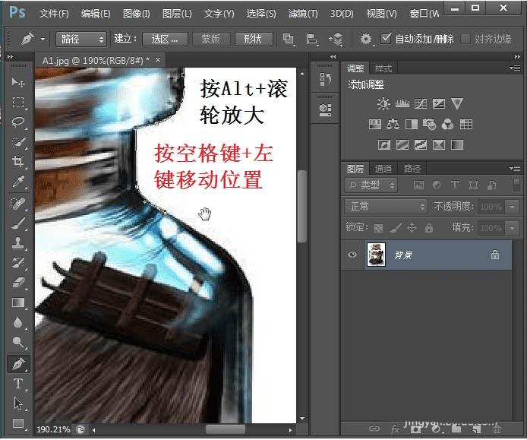527x440 pixels.
Task: Open the 滤镜(T) menu
Action: (x=302, y=14)
